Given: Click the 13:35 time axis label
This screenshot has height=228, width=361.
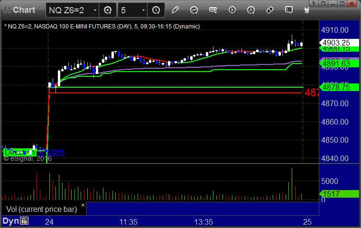Looking at the screenshot, I should click(204, 222).
